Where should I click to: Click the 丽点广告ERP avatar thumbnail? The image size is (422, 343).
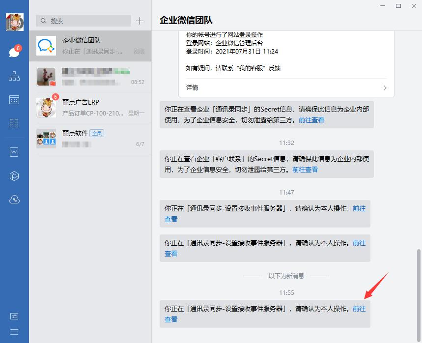tap(46, 108)
